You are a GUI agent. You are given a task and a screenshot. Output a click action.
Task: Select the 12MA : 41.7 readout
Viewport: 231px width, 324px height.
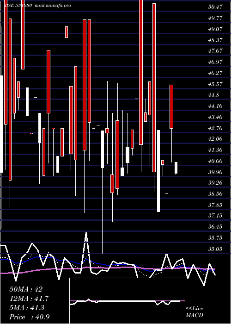29,299
